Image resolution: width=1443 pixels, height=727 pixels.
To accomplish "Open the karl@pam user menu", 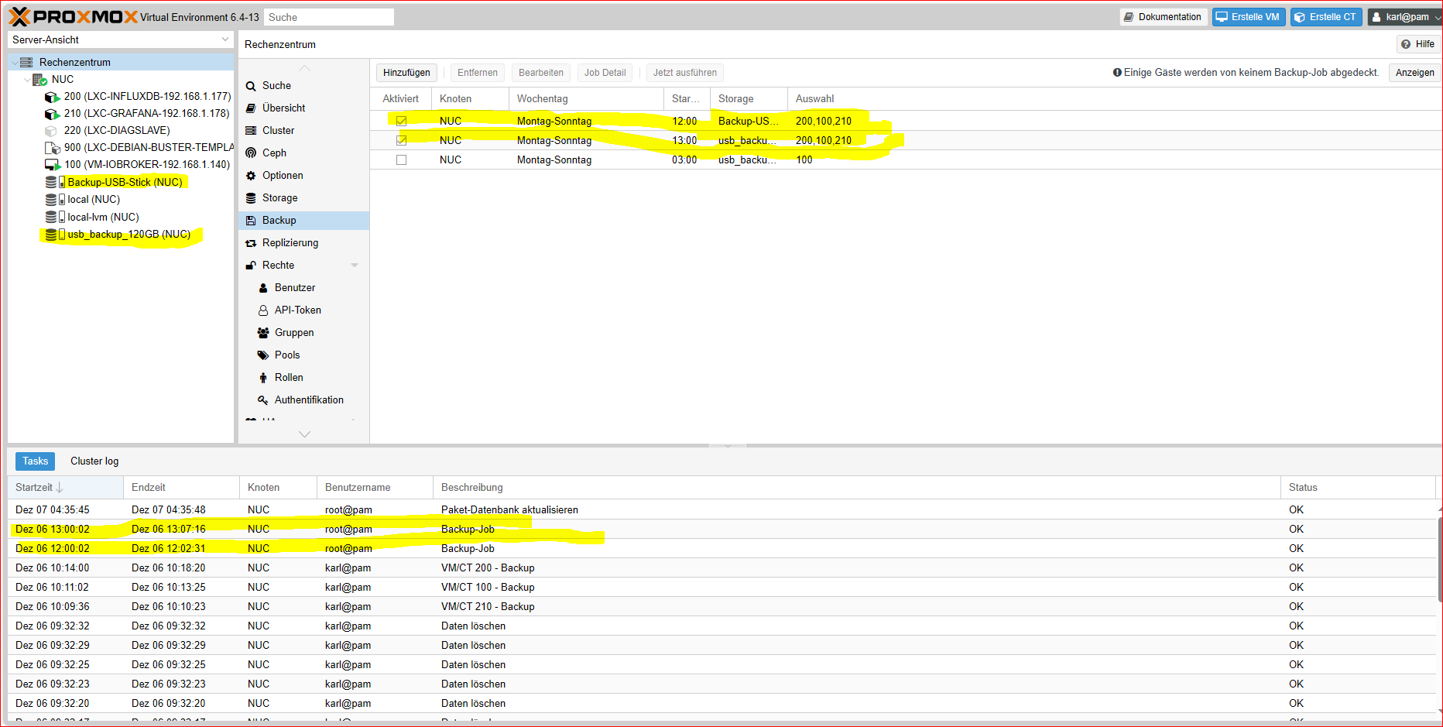I will pos(1404,17).
